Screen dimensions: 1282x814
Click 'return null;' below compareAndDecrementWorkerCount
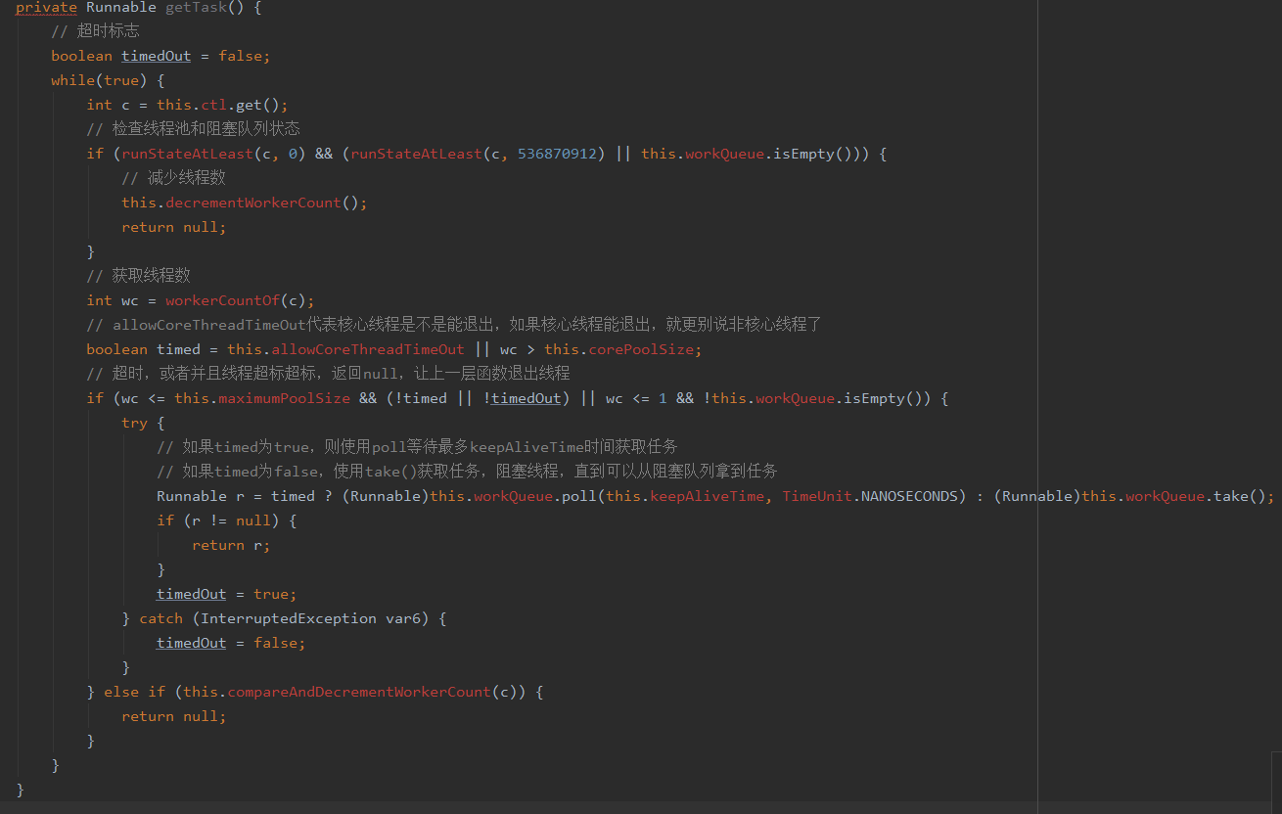pos(173,716)
